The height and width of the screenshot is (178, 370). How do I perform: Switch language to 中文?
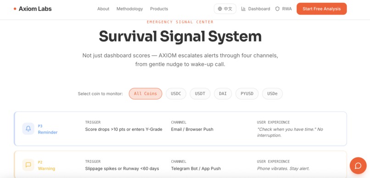pos(225,9)
